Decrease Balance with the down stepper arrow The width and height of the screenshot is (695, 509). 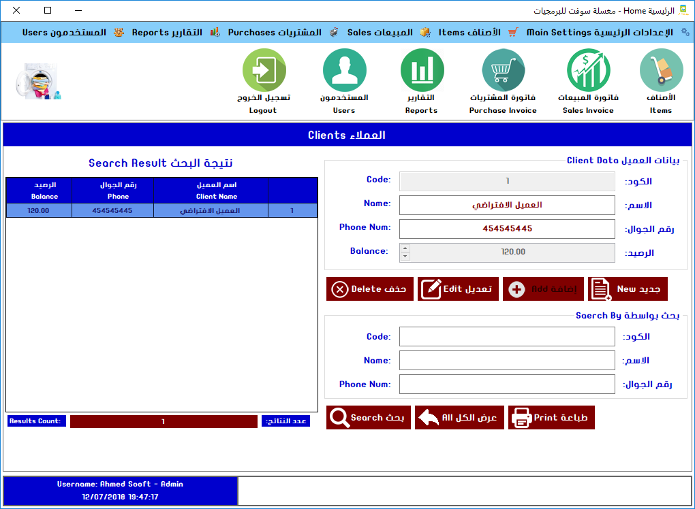(405, 257)
